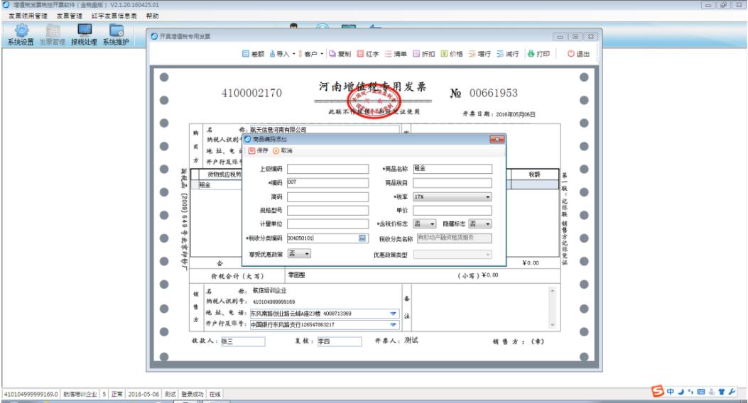Click the 商品名称 field containing 租金

tap(452, 169)
